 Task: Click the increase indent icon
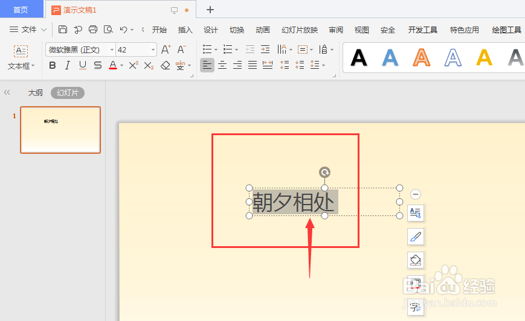(x=265, y=49)
